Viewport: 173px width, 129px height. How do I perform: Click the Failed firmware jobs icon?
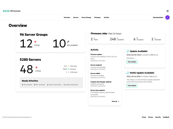pos(94,38)
